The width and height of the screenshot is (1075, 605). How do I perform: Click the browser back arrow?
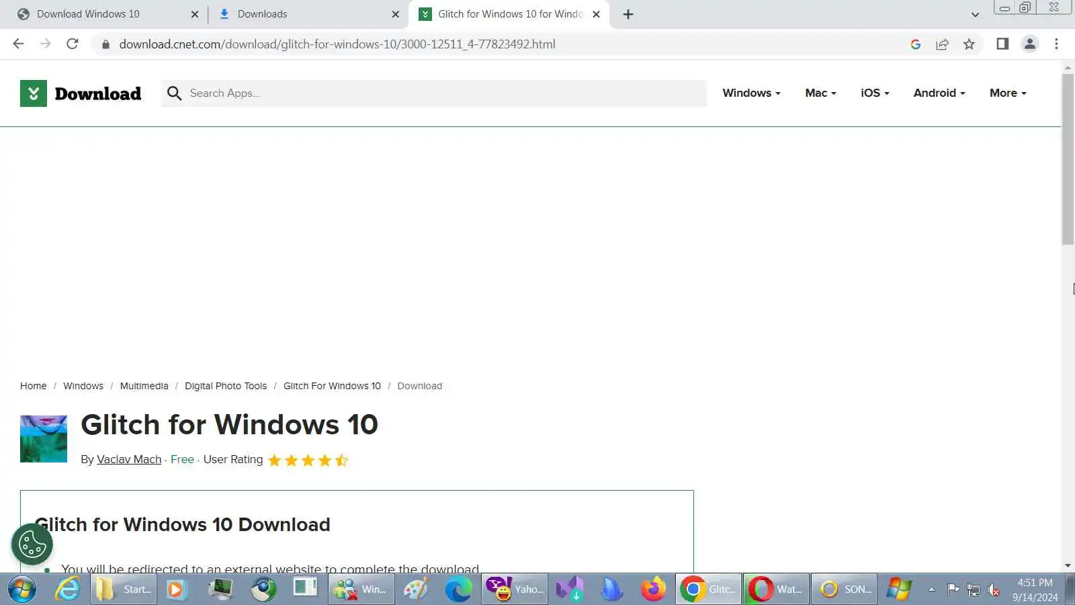18,44
